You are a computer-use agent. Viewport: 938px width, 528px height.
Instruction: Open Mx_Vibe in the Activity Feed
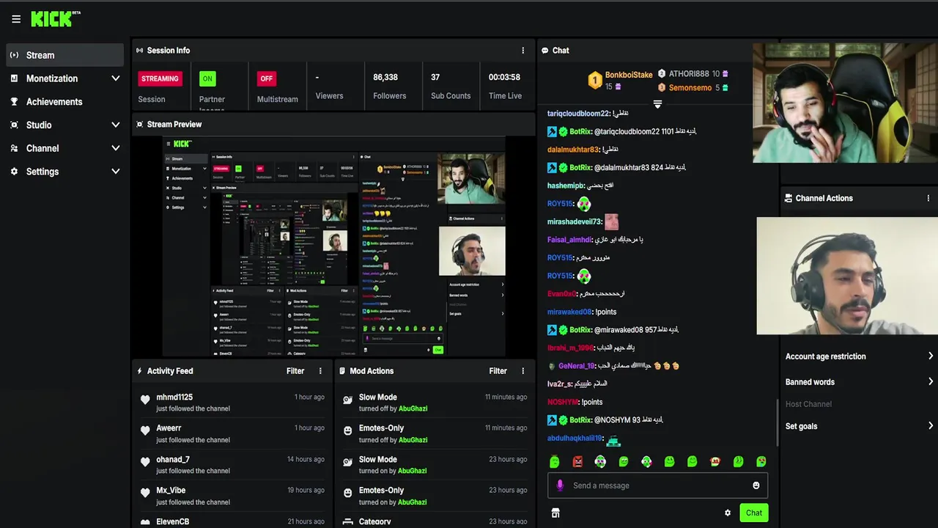(x=171, y=491)
